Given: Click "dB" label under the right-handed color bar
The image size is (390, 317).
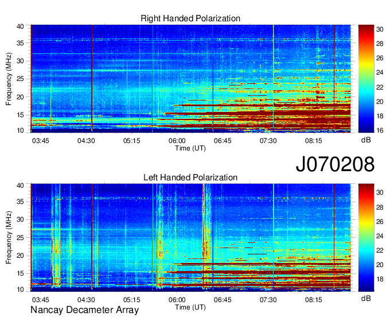Looking at the screenshot, I should (366, 140).
